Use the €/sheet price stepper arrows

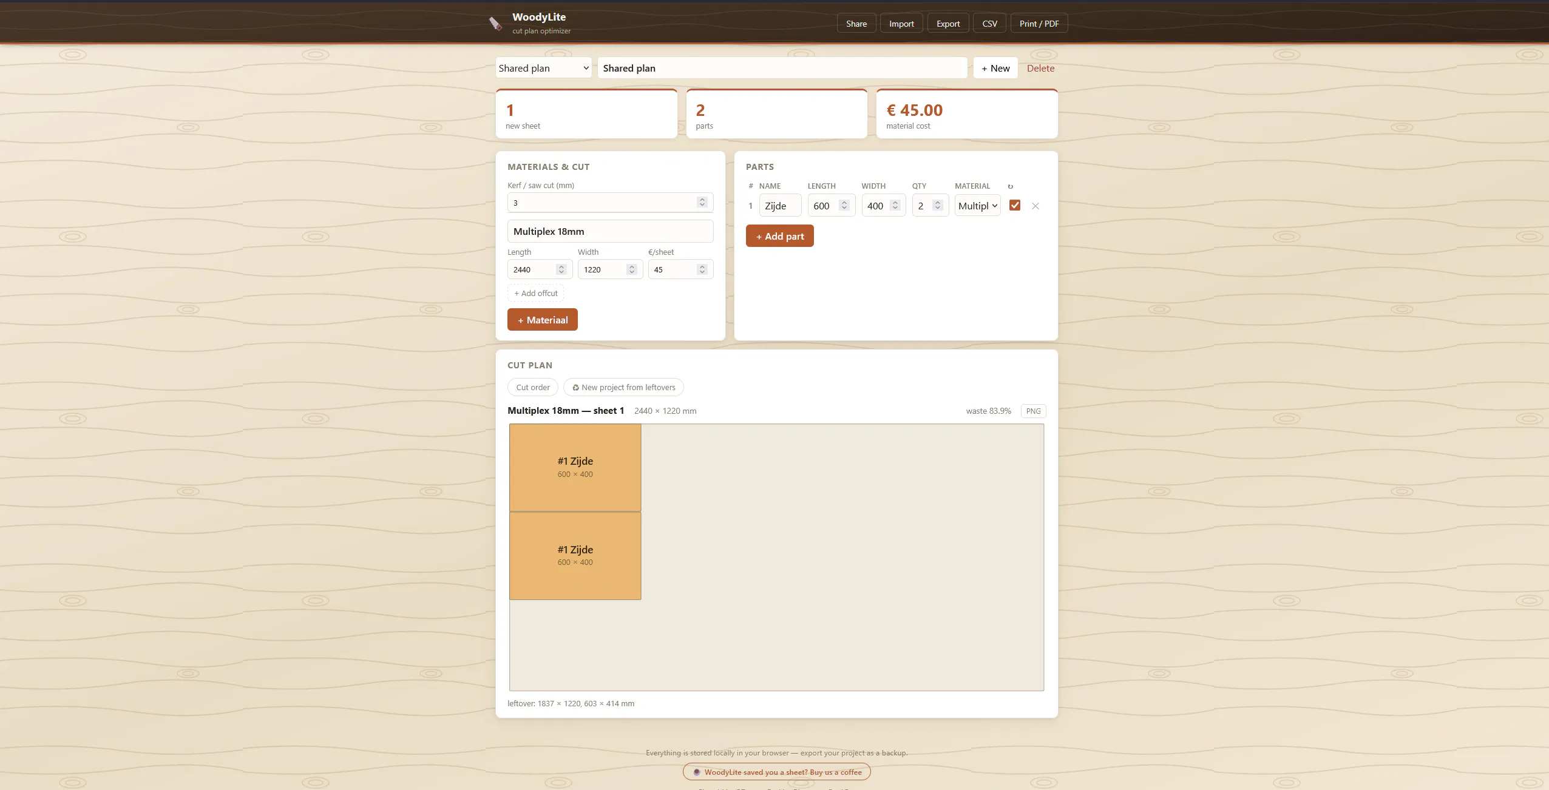coord(702,269)
